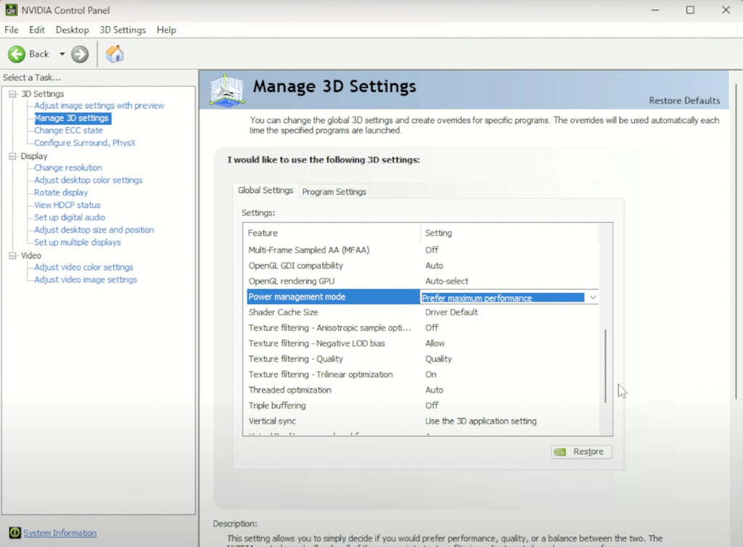Open the System Information link
743x547 pixels.
click(x=59, y=532)
